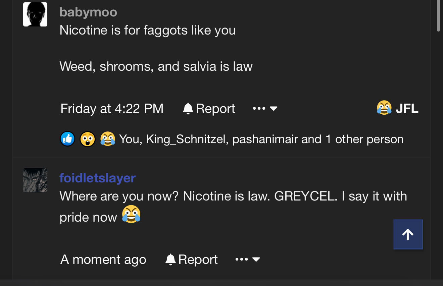The height and width of the screenshot is (286, 443).
Task: Click the blue thumbs-up reaction icon
Action: pos(67,139)
